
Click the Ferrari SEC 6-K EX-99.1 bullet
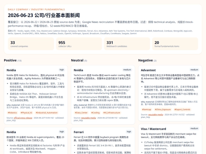pyautogui.click(x=104, y=147)
